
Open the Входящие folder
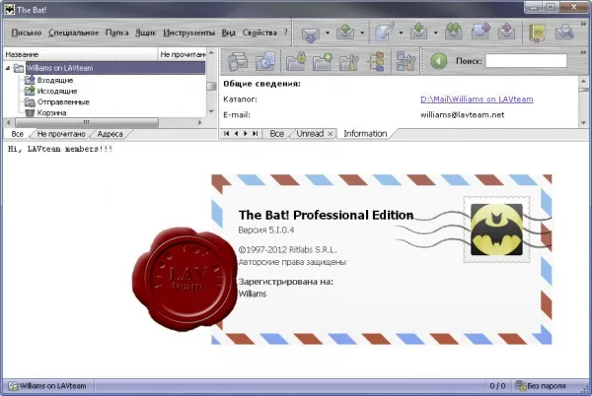[55, 80]
